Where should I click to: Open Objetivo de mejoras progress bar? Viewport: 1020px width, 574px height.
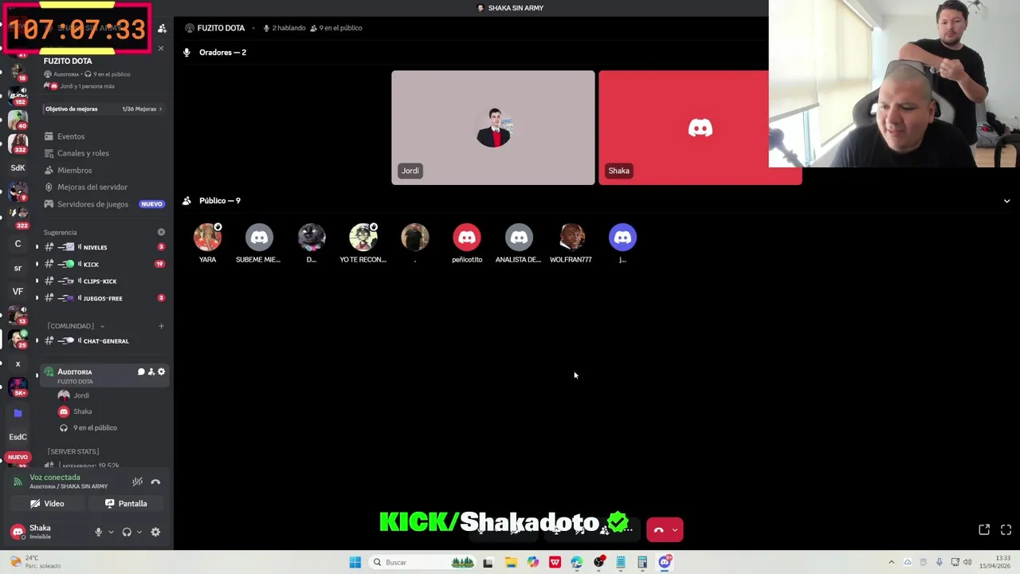pyautogui.click(x=104, y=108)
